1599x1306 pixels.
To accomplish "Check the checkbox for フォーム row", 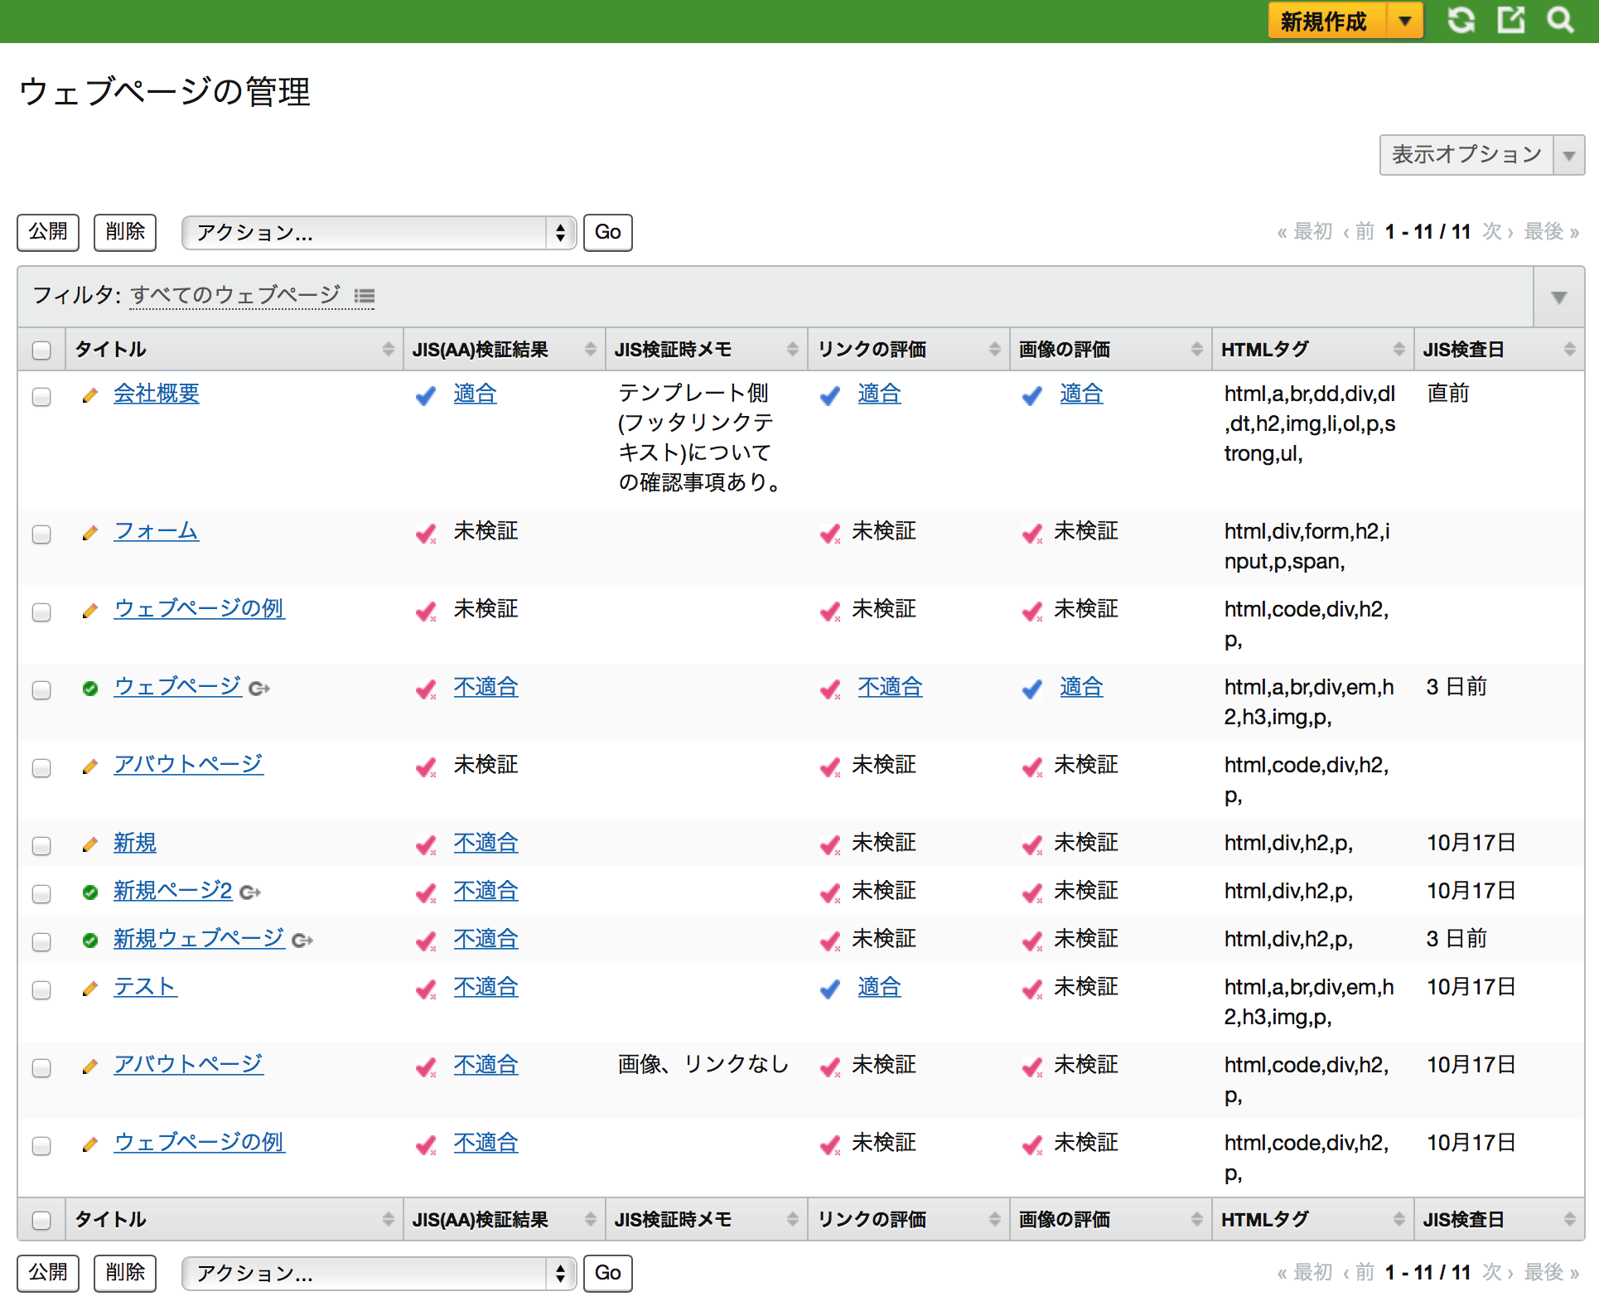I will 41,534.
